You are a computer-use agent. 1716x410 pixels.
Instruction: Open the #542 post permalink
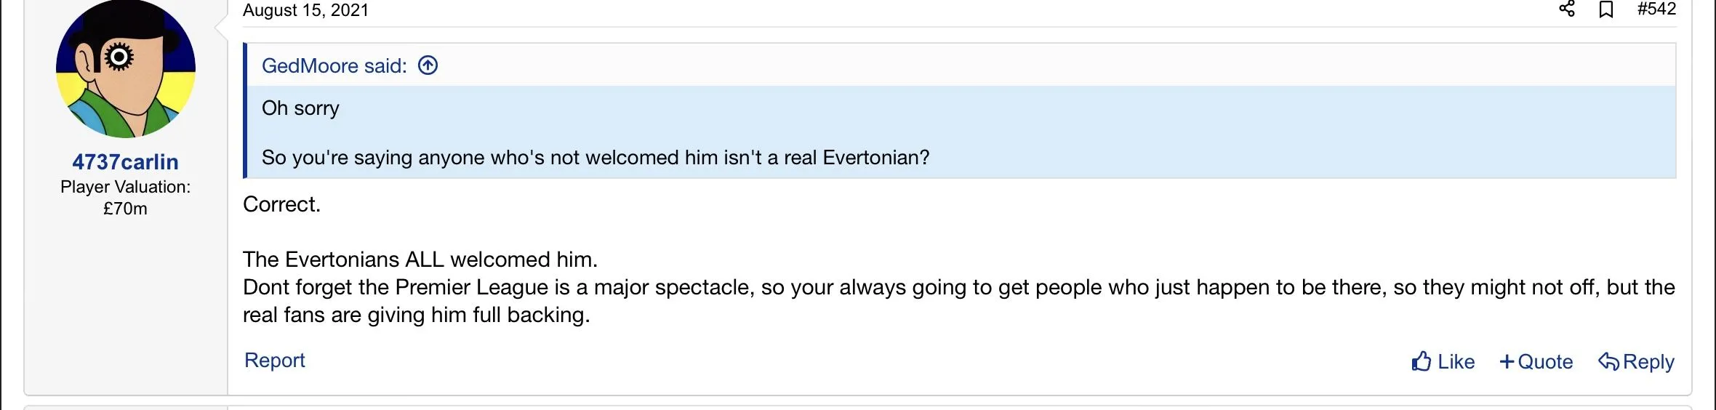(x=1656, y=9)
